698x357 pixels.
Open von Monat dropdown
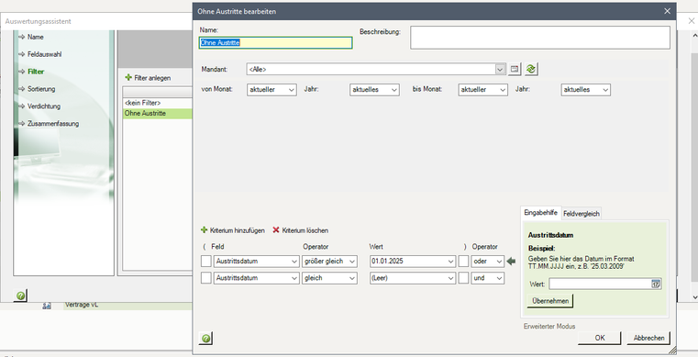(x=292, y=89)
